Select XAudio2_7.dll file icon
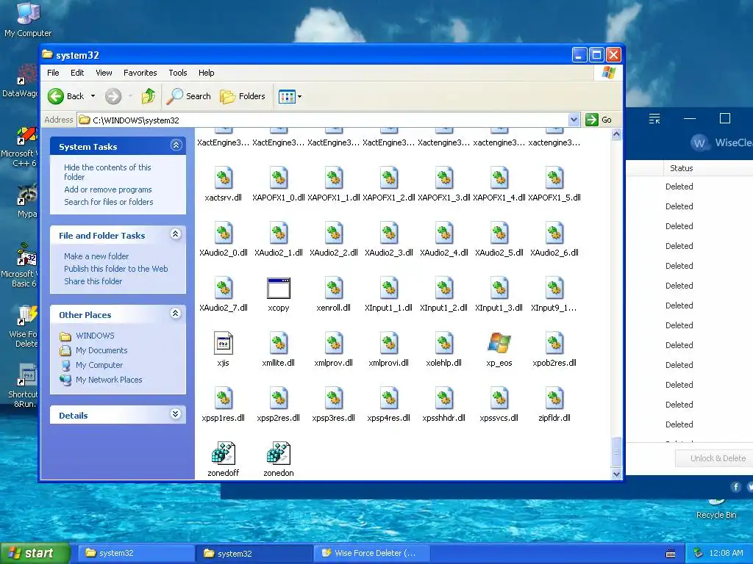This screenshot has width=753, height=564. 224,288
